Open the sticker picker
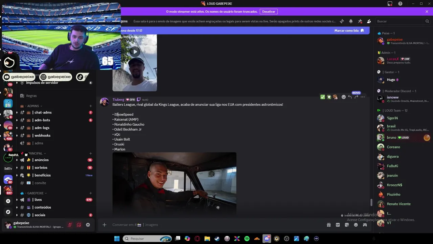Viewport: 433px width, 244px height. click(347, 225)
